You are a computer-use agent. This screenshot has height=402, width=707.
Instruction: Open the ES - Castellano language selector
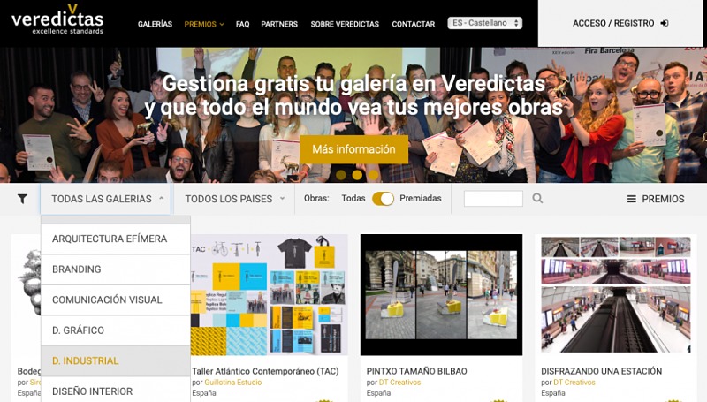pyautogui.click(x=484, y=23)
